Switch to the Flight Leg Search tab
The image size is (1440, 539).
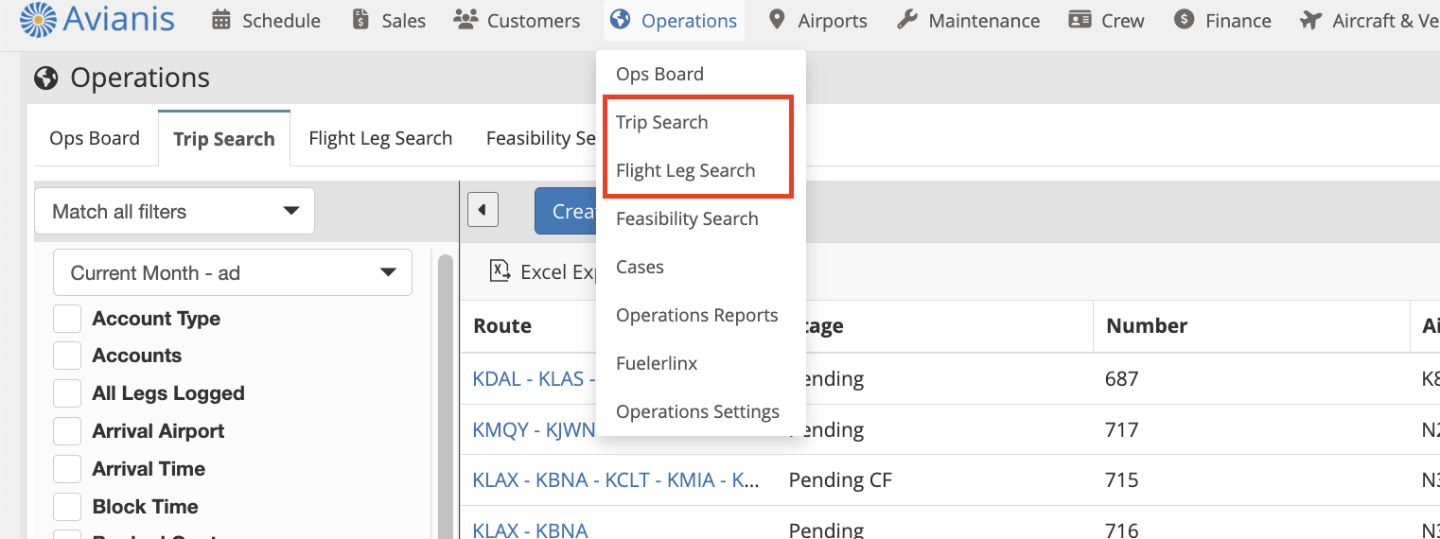point(380,138)
